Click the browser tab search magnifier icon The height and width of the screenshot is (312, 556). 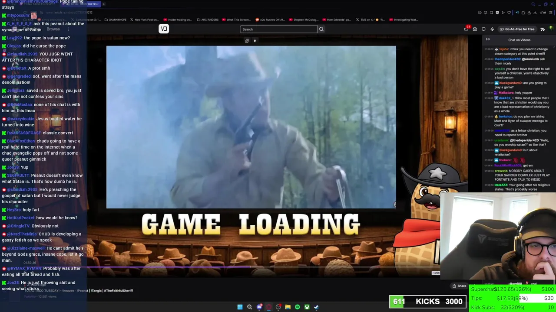click(533, 4)
